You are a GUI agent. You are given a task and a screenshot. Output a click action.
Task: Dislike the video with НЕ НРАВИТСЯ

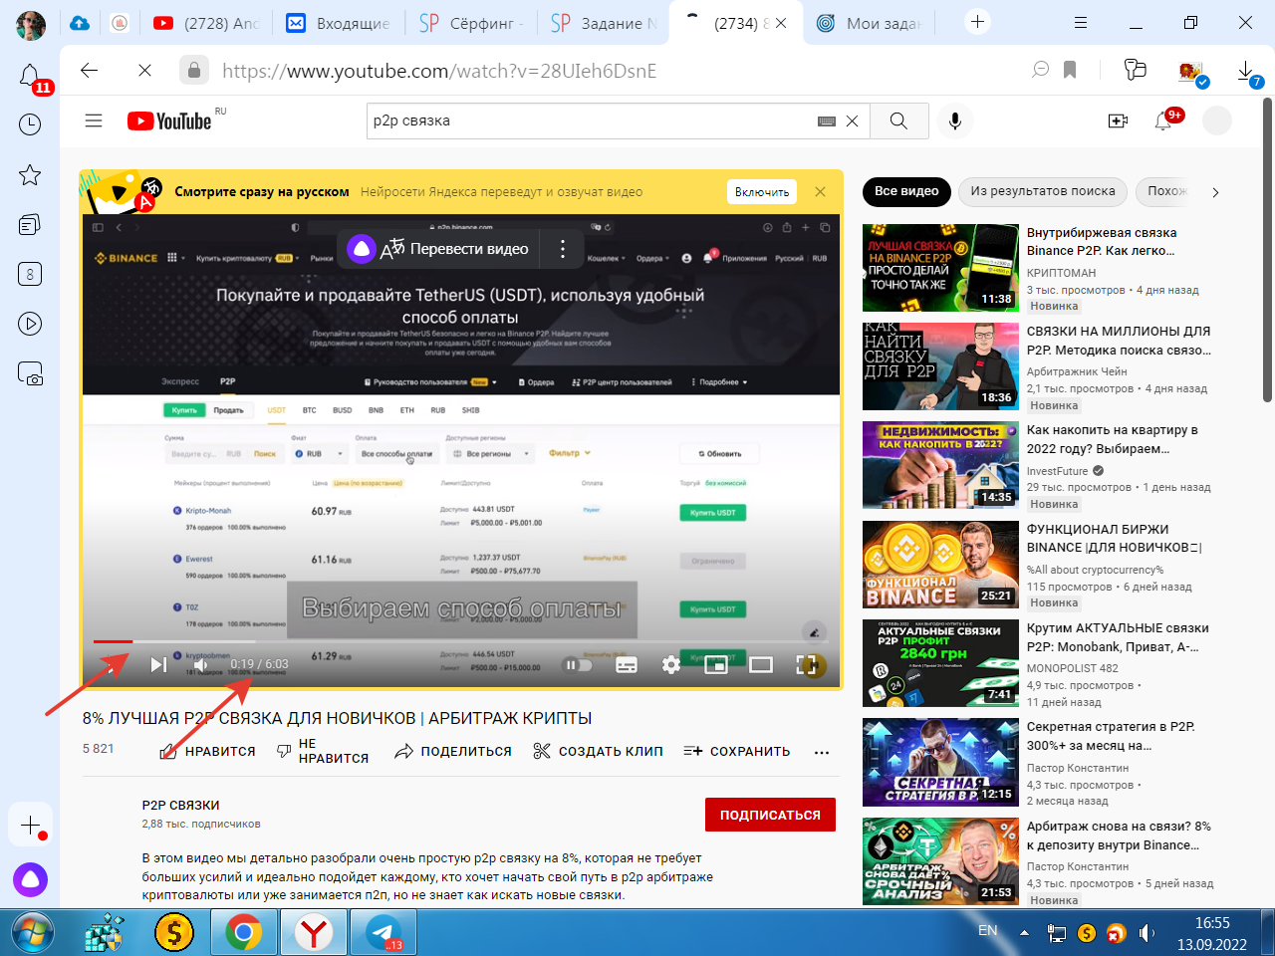point(323,752)
